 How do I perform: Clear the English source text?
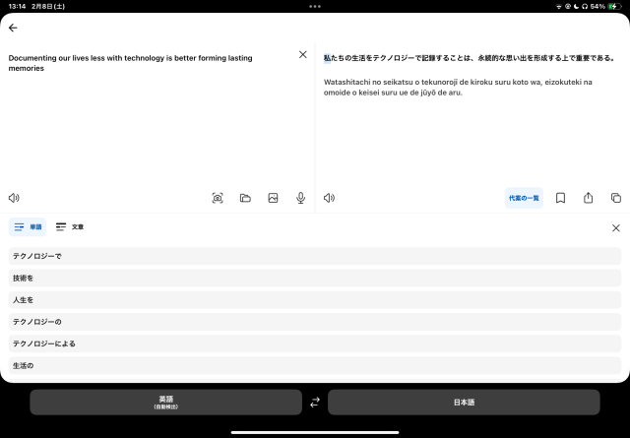[303, 55]
